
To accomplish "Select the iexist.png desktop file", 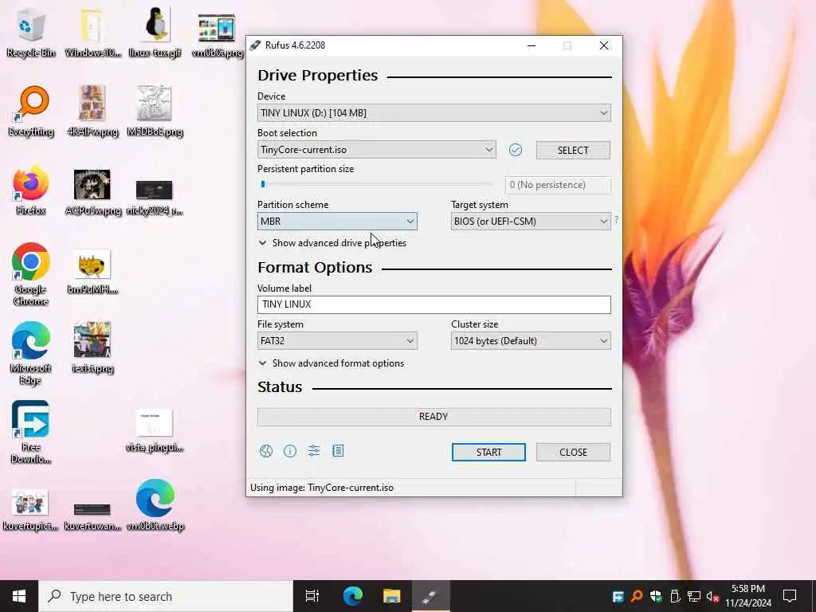I will pyautogui.click(x=92, y=347).
